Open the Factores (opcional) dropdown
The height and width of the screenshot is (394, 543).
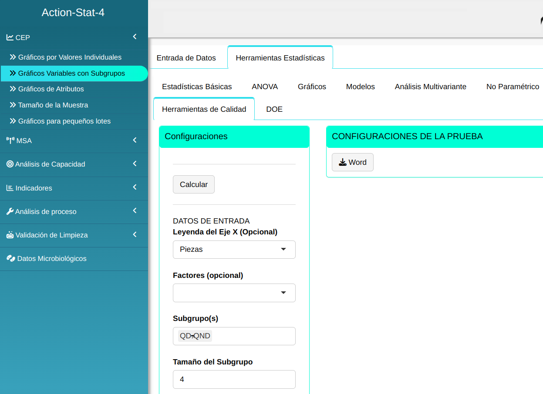point(234,293)
